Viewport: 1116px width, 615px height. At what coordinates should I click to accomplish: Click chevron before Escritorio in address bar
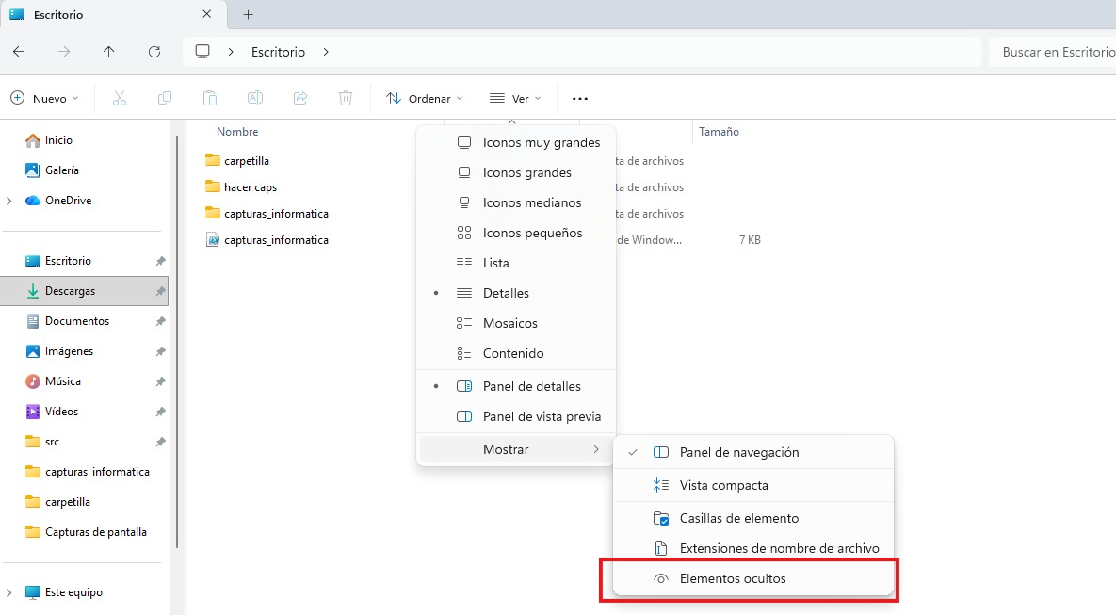[231, 52]
